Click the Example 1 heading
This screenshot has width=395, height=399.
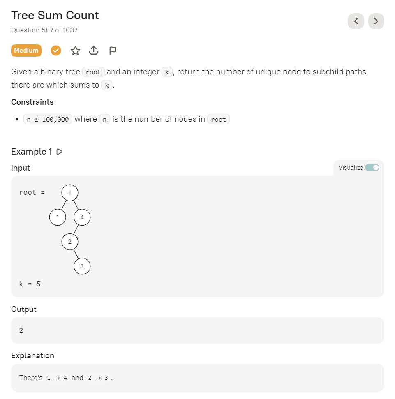pos(32,152)
